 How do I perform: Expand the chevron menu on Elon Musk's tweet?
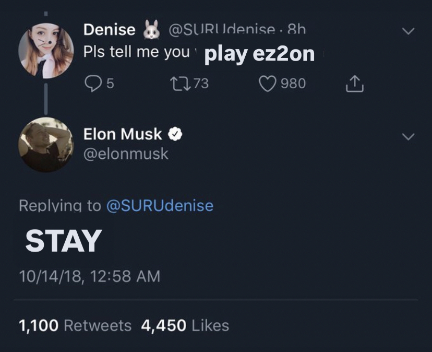(x=409, y=137)
